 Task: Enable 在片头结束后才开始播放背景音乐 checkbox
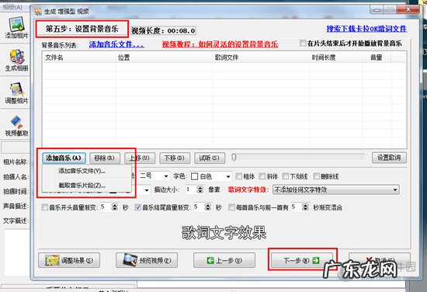[303, 43]
